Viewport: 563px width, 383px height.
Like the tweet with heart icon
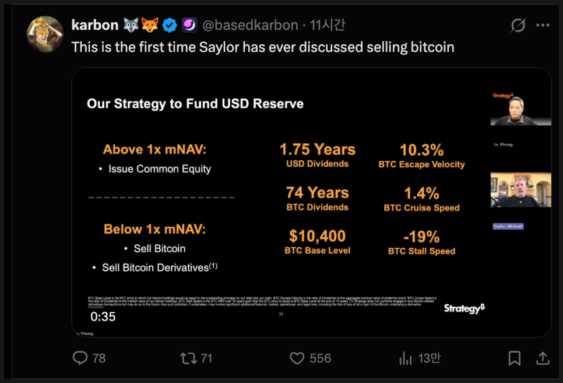click(297, 357)
